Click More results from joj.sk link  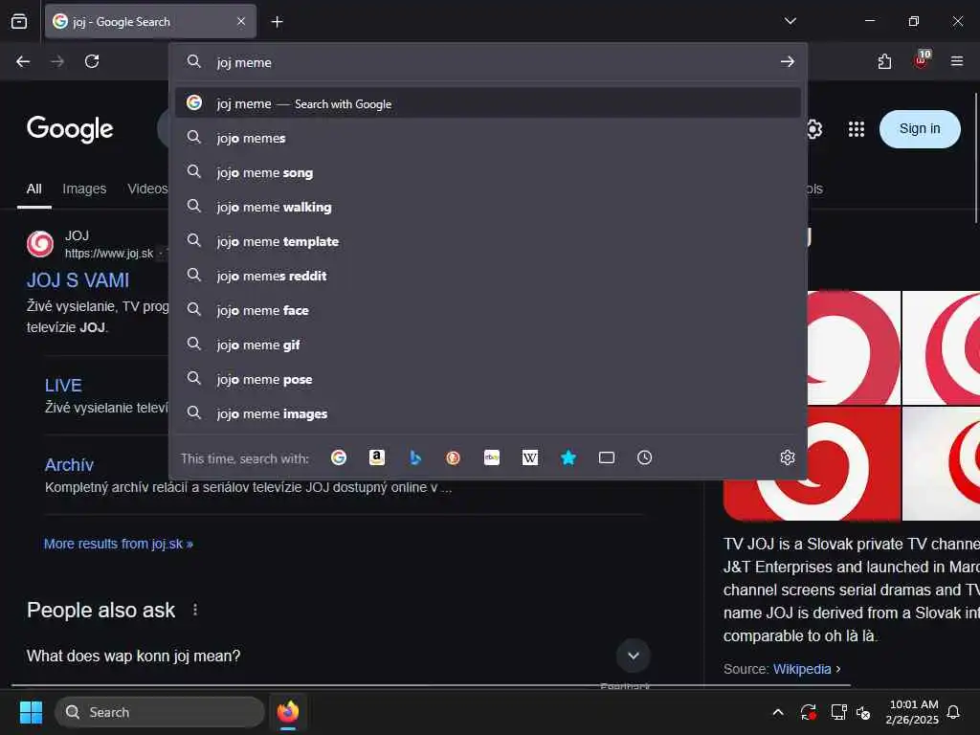118,544
